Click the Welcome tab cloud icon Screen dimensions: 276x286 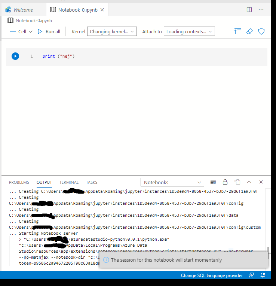tap(8, 10)
